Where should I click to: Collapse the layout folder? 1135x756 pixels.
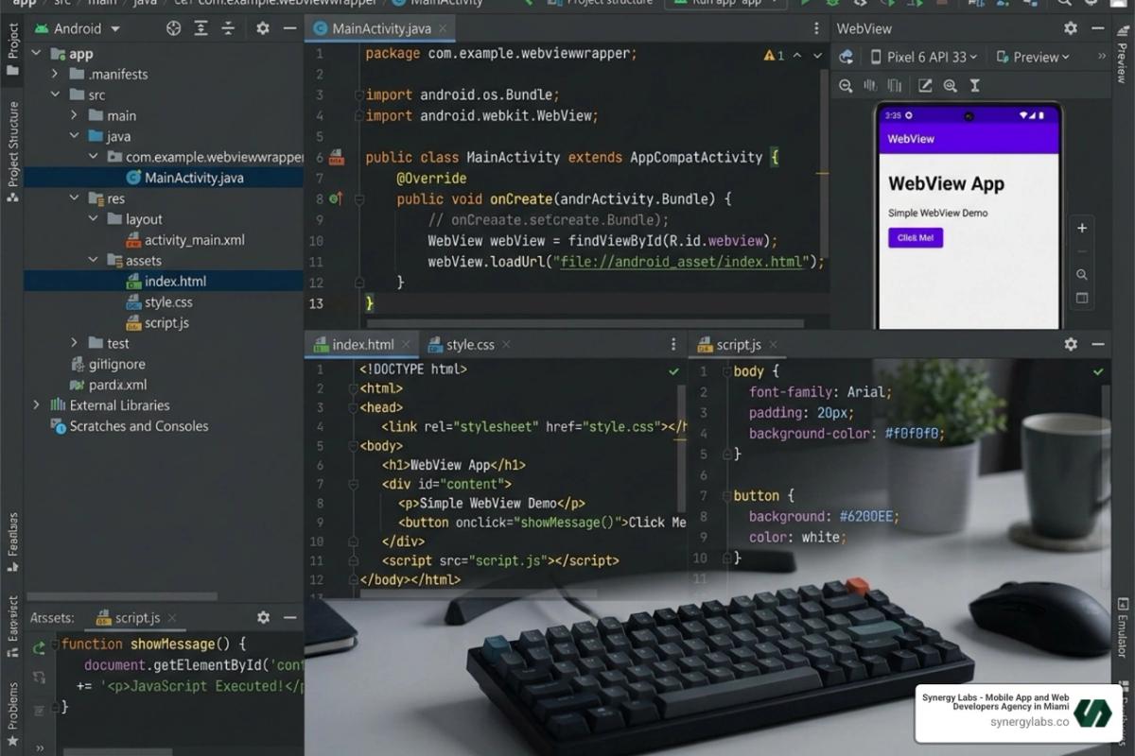pos(95,219)
